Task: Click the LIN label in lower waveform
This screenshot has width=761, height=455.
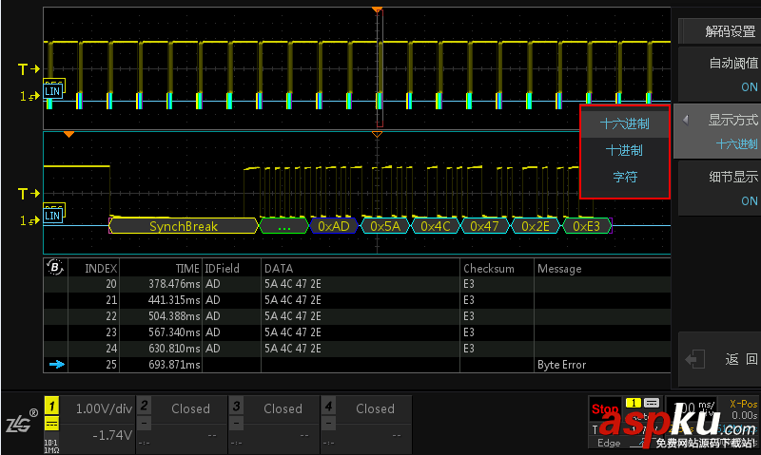Action: (x=54, y=216)
